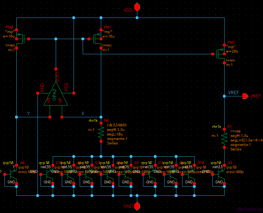Image resolution: width=263 pixels, height=213 pixels.
Task: Click the PM2 instance name label
Action: coord(231,42)
